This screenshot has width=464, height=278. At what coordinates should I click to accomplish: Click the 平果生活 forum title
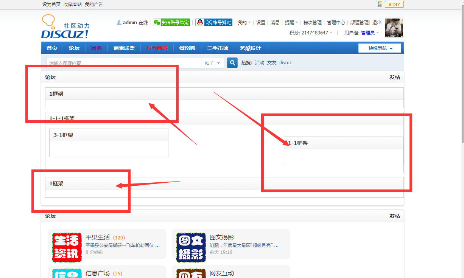pyautogui.click(x=98, y=238)
